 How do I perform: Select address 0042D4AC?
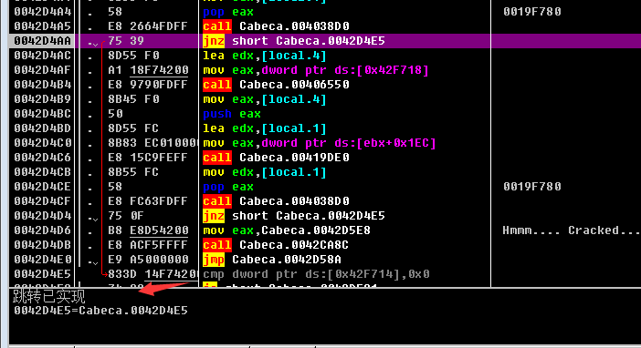(43, 56)
